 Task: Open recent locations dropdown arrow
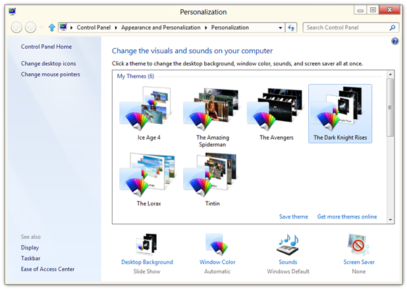click(41, 27)
